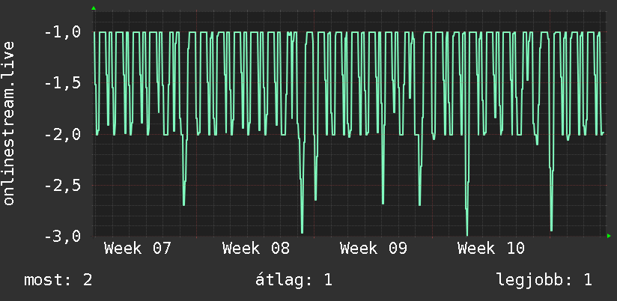Click the '-3,0' y-axis value
The width and height of the screenshot is (617, 301).
(x=63, y=236)
